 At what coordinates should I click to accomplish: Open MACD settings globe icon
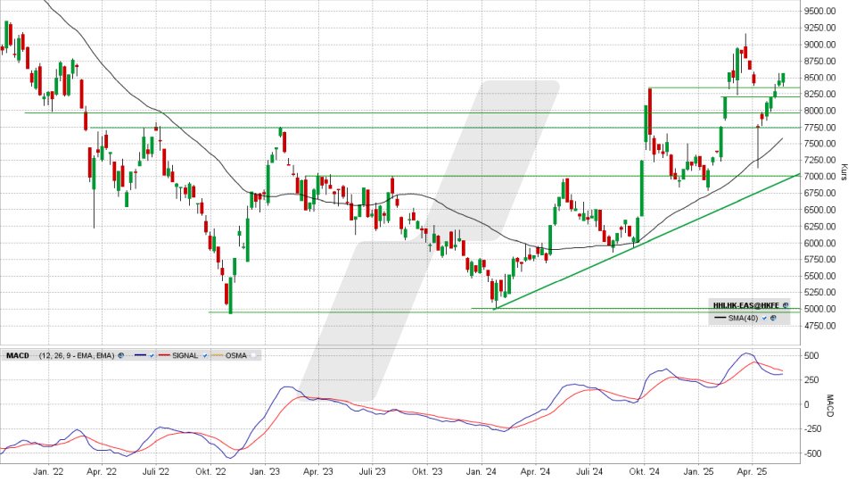(120, 355)
